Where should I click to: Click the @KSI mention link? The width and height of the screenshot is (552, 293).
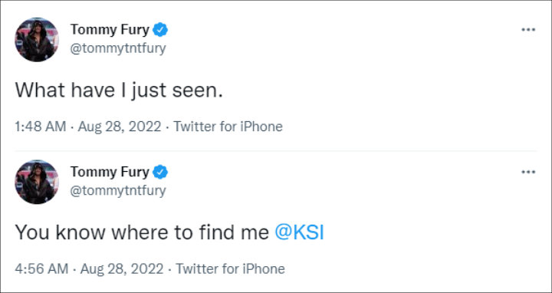pyautogui.click(x=299, y=232)
